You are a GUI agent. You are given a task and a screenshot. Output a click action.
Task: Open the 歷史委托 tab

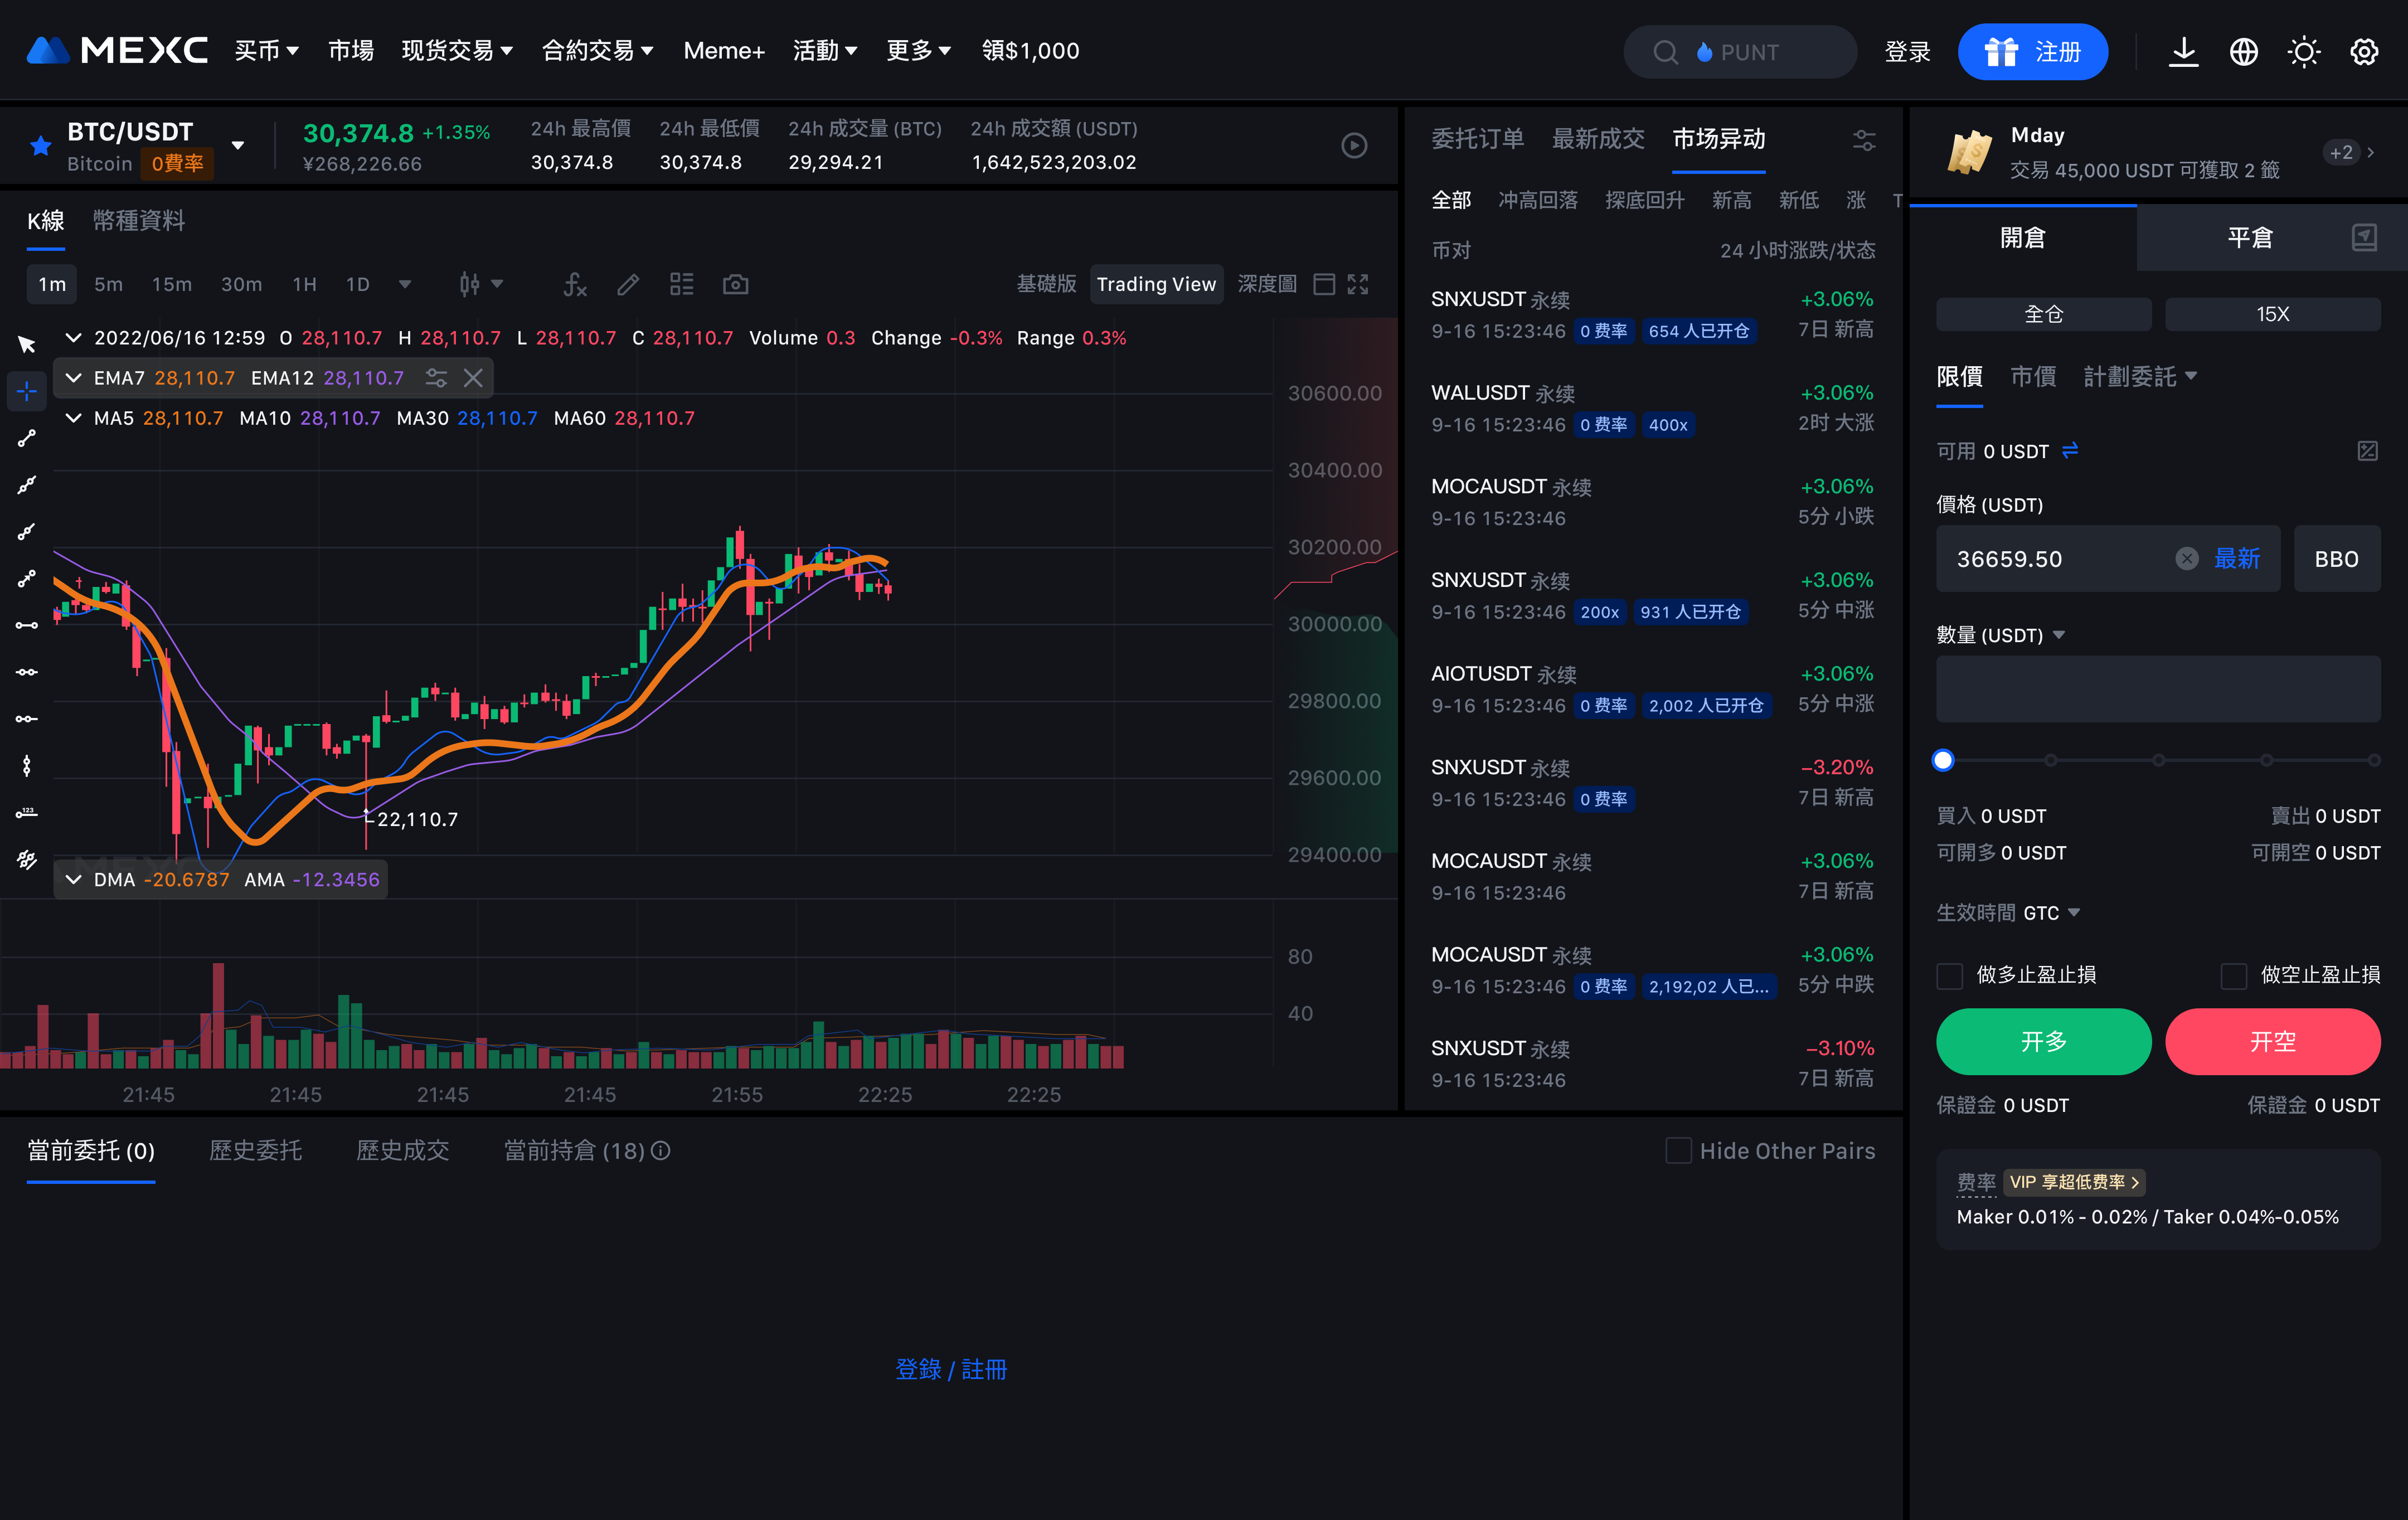coord(255,1151)
